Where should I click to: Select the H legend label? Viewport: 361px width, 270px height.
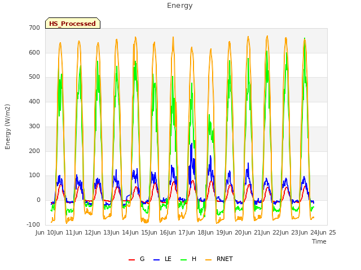click(194, 259)
